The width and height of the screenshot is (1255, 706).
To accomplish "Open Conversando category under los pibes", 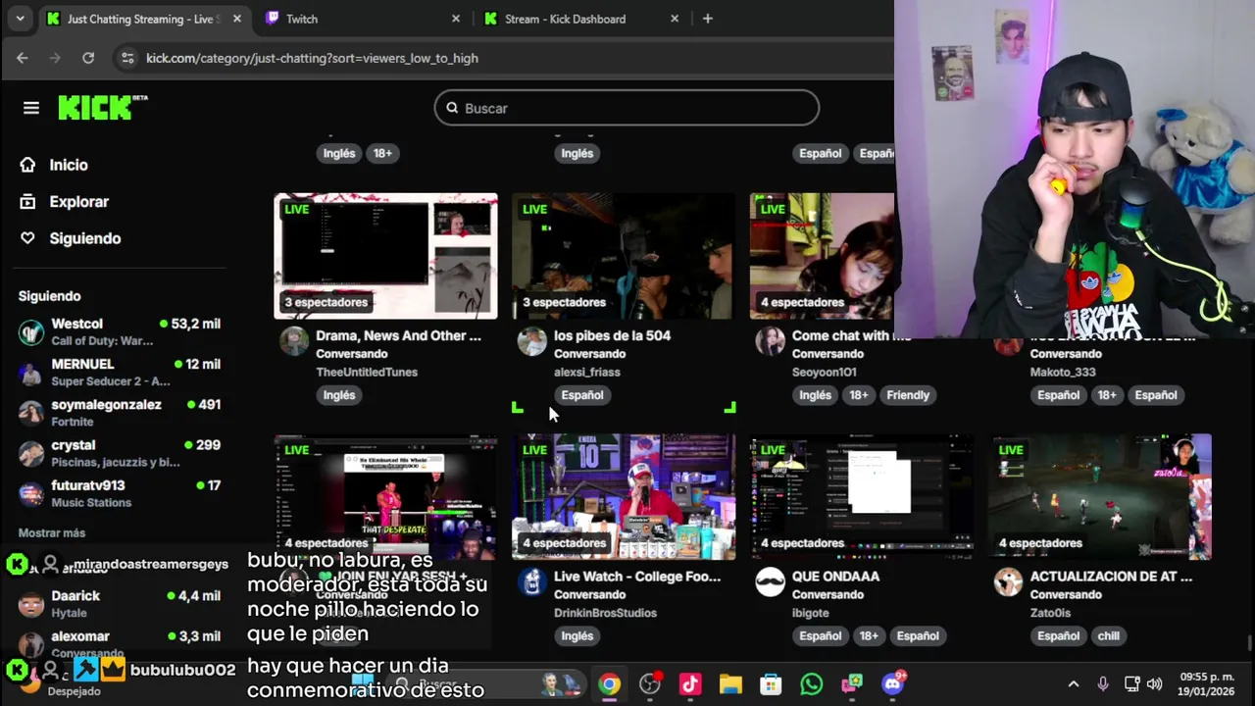I will [x=589, y=354].
